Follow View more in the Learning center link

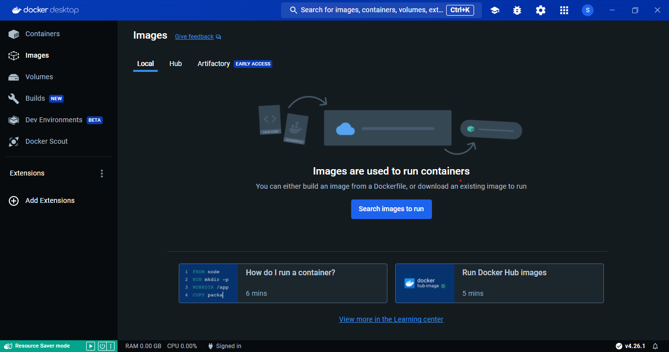pyautogui.click(x=391, y=319)
